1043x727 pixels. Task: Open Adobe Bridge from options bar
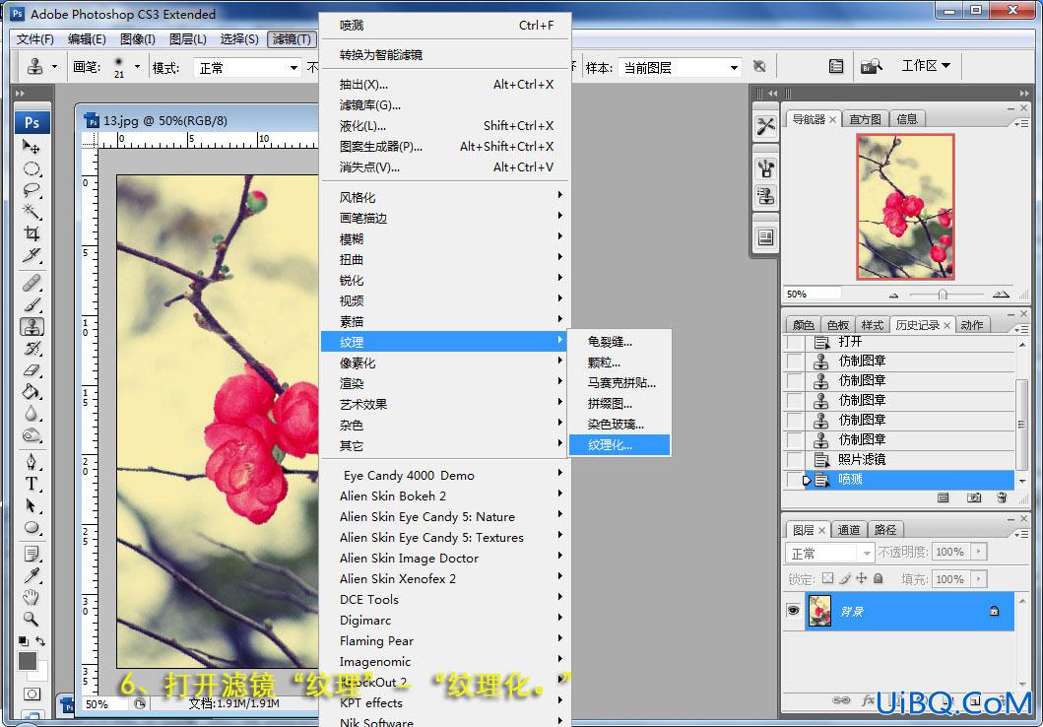coord(871,66)
